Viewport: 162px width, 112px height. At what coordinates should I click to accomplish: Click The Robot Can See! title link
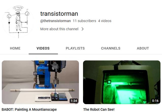[x=99, y=109]
